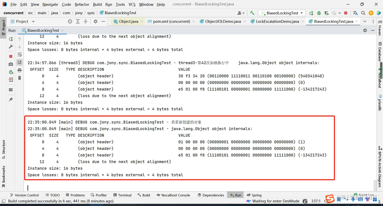The width and height of the screenshot is (383, 206).
Task: Stop the process in the Run panel
Action: [x=11, y=56]
